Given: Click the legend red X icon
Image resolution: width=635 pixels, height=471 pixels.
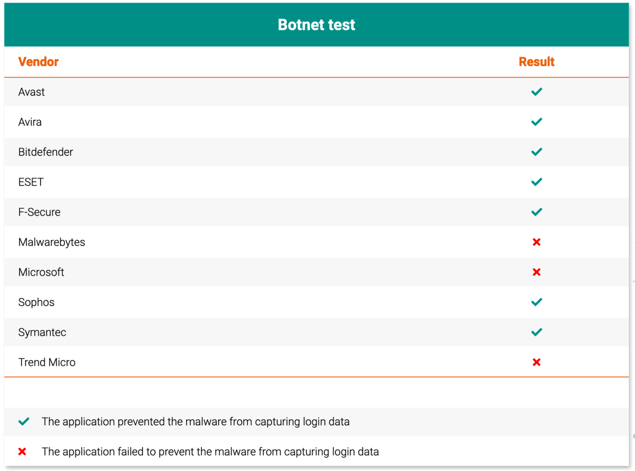Looking at the screenshot, I should [22, 452].
